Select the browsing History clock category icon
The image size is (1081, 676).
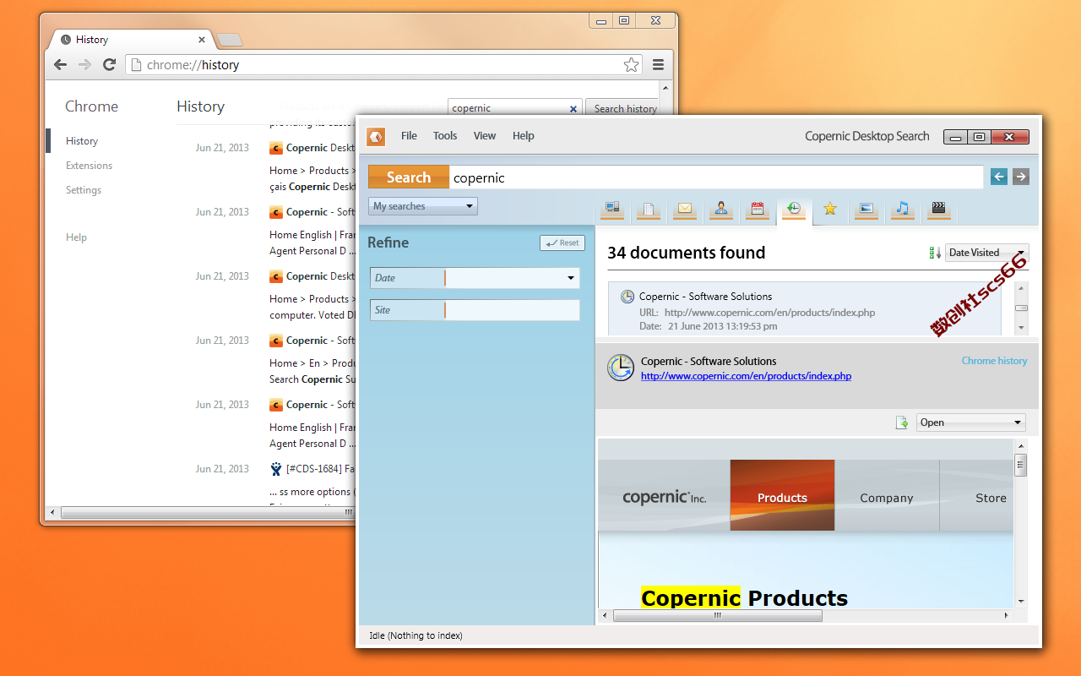(794, 210)
